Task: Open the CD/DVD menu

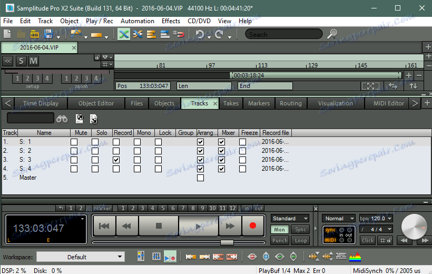Action: click(199, 21)
